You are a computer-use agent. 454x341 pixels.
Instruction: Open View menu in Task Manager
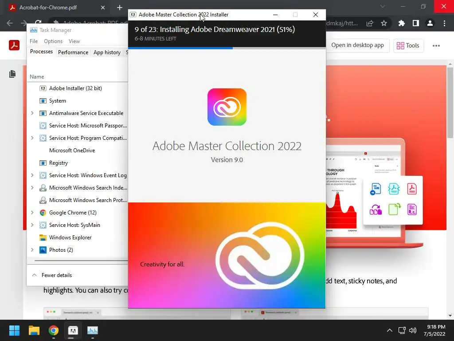[74, 41]
